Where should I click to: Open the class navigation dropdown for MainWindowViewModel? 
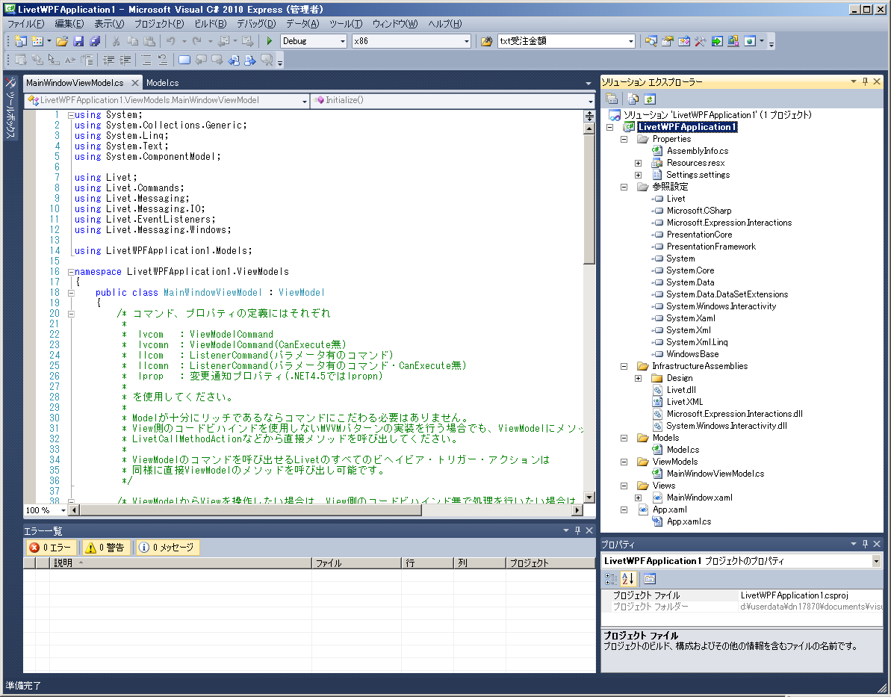coord(305,101)
